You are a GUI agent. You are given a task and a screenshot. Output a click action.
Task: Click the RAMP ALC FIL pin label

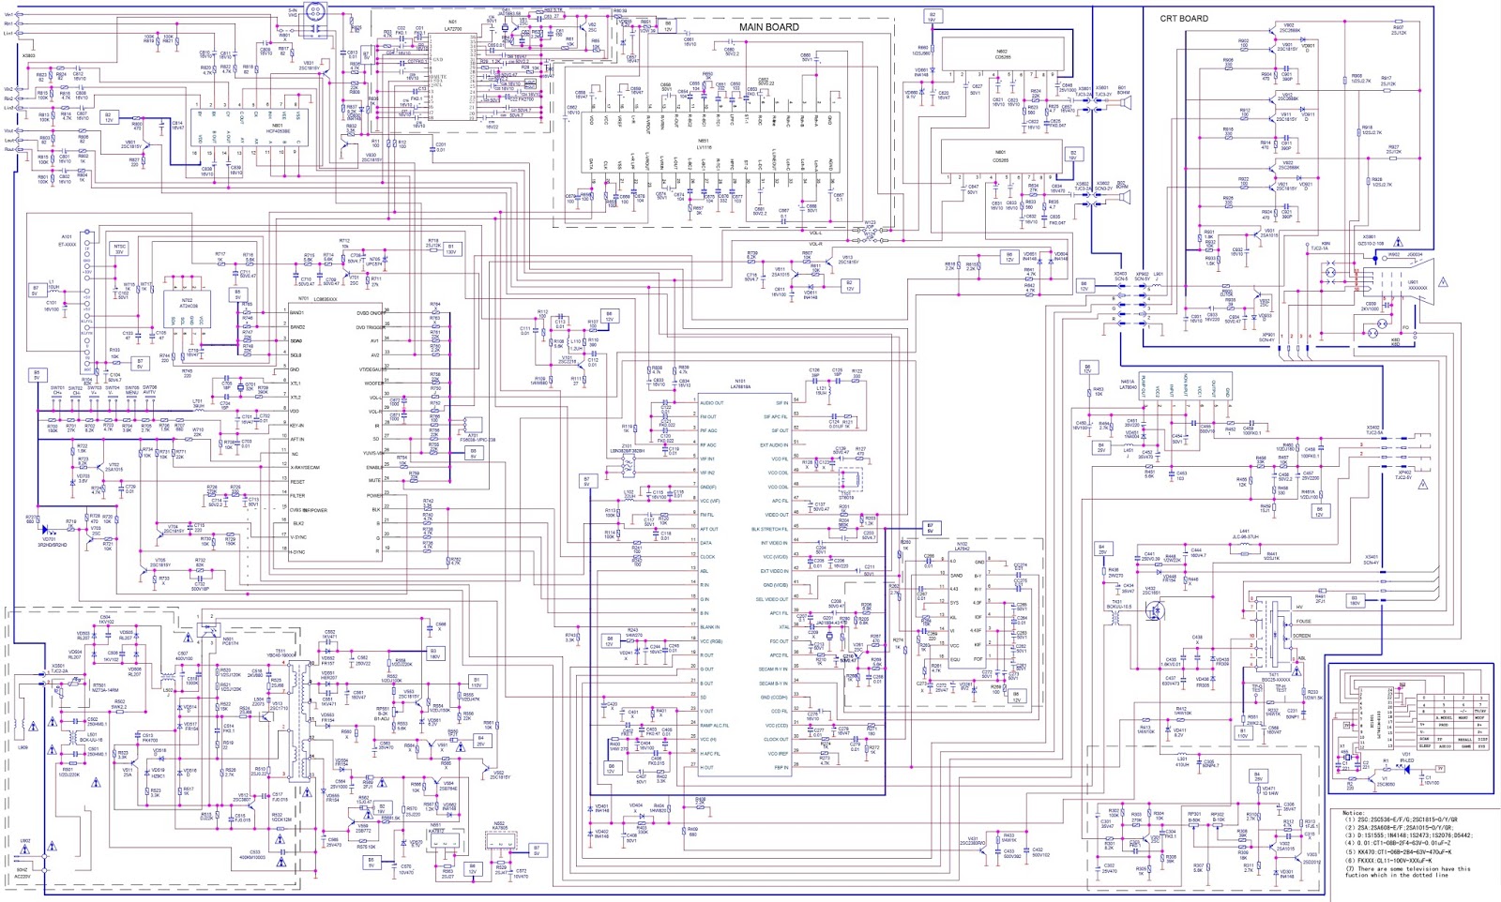tap(714, 726)
